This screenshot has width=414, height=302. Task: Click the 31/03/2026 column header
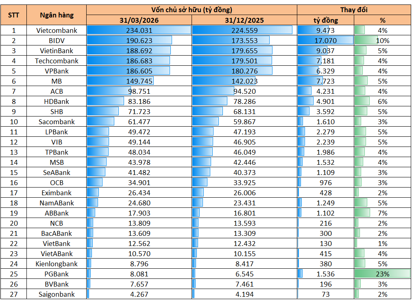[139, 20]
